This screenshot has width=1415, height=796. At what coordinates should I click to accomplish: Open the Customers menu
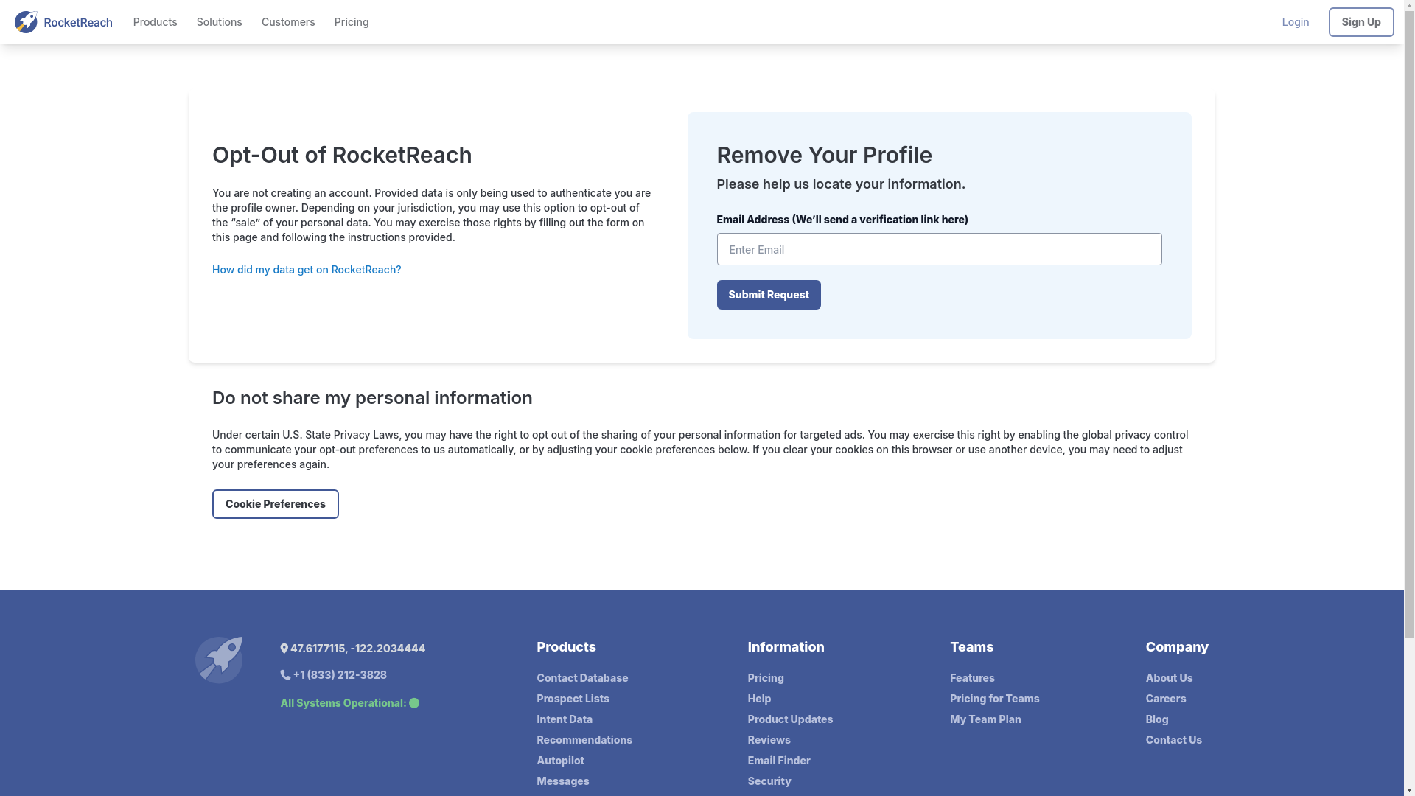(288, 22)
